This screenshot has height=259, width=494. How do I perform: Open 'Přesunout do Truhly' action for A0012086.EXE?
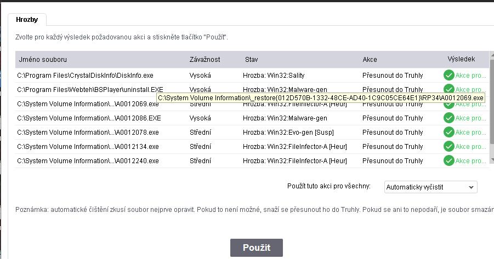point(392,118)
